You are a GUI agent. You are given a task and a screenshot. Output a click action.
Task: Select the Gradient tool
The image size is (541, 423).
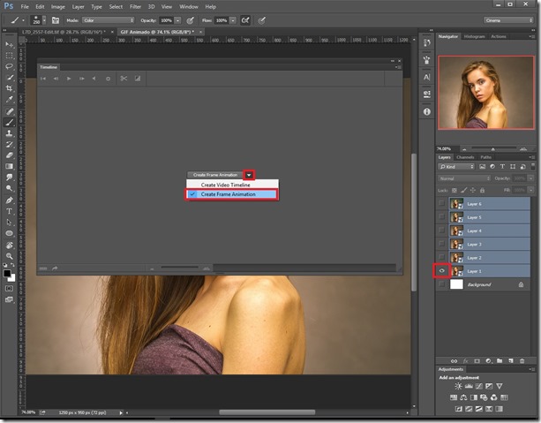9,166
